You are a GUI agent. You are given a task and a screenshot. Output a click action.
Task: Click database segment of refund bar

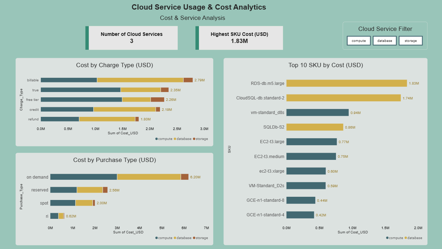point(107,119)
